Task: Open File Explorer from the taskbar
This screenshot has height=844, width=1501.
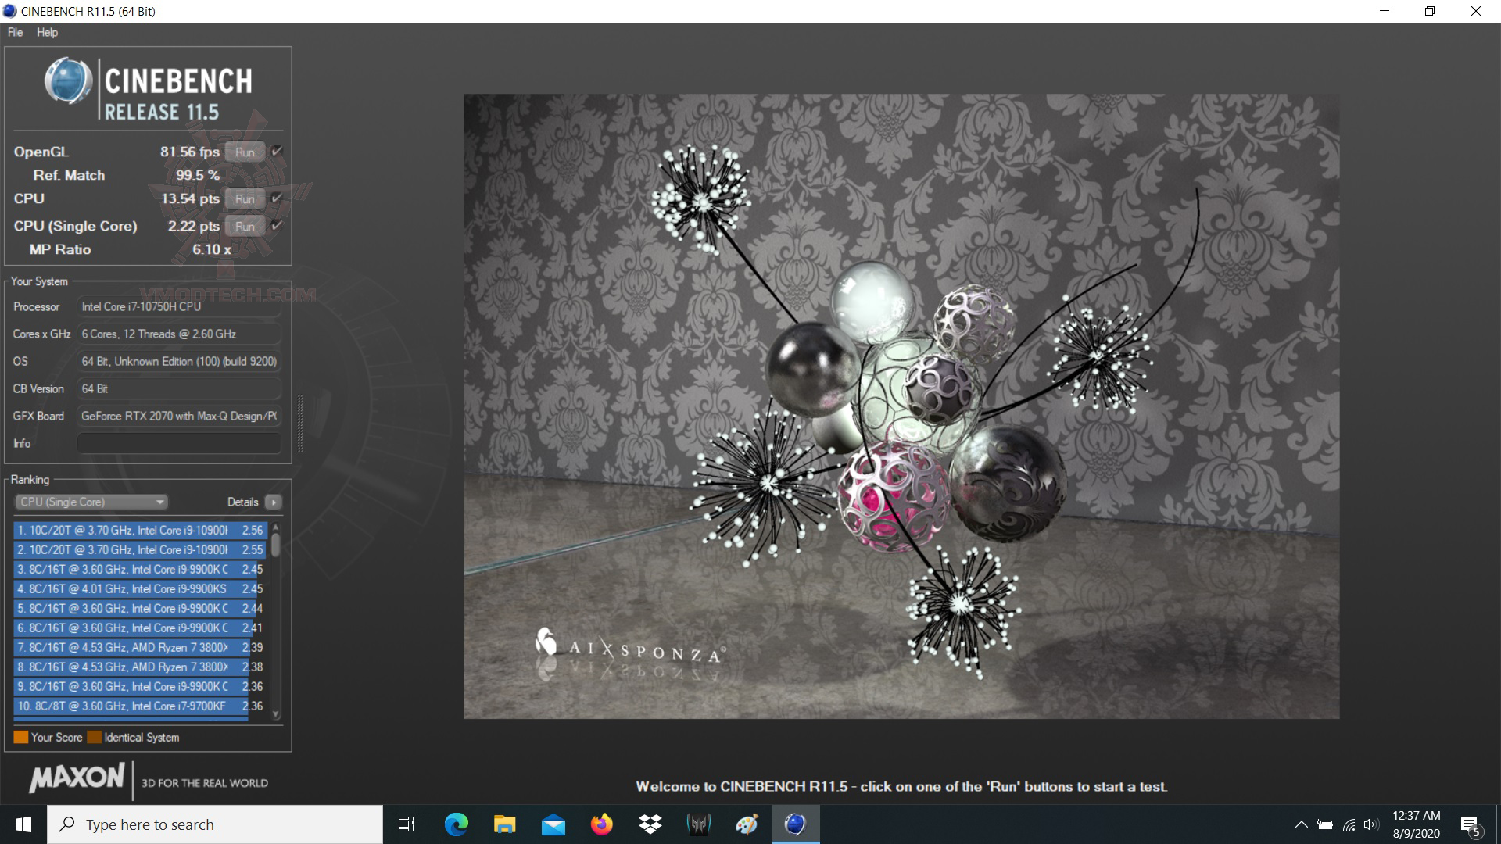Action: coord(504,824)
